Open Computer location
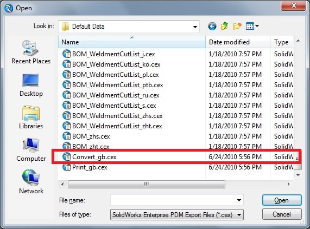 31,150
